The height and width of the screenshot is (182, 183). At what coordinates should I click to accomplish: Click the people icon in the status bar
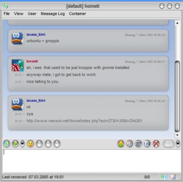164,177
